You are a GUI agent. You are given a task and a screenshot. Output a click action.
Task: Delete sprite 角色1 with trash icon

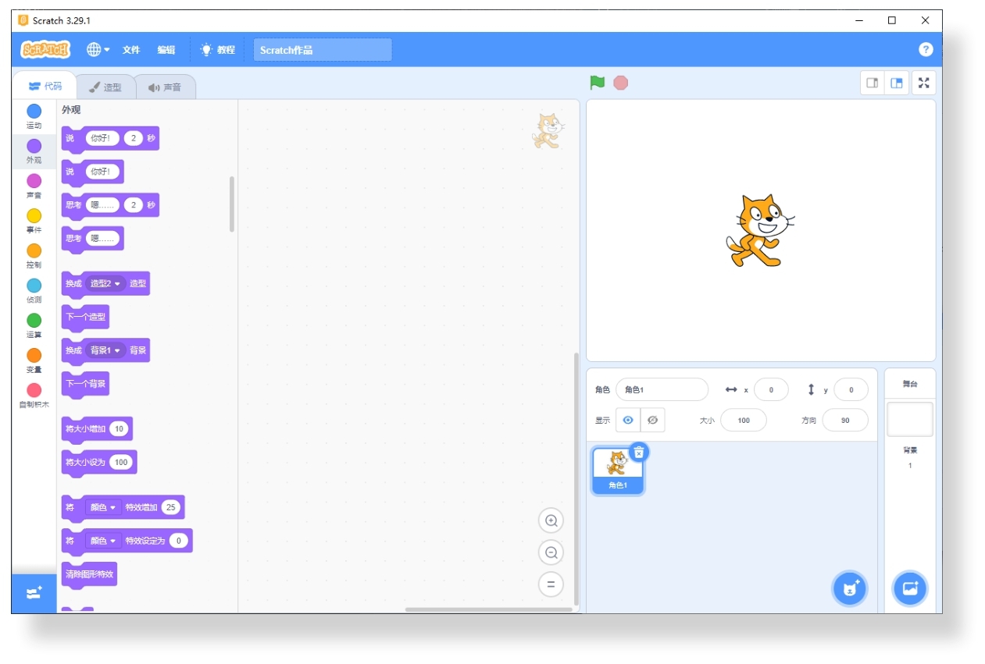click(x=639, y=453)
